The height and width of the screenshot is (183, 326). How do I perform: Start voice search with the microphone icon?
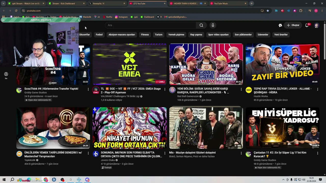coord(213,25)
